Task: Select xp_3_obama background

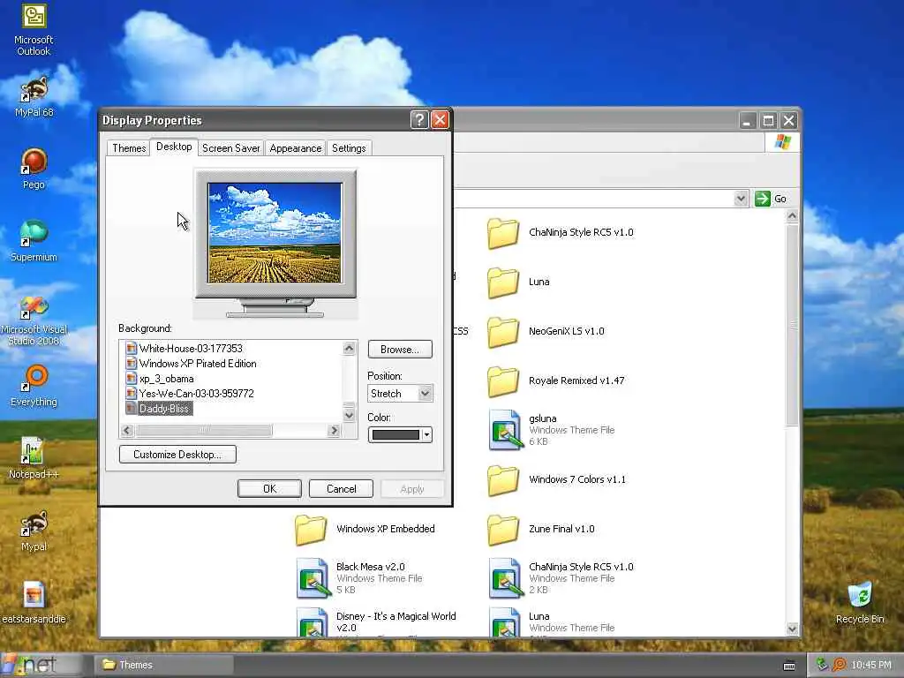Action: point(166,379)
